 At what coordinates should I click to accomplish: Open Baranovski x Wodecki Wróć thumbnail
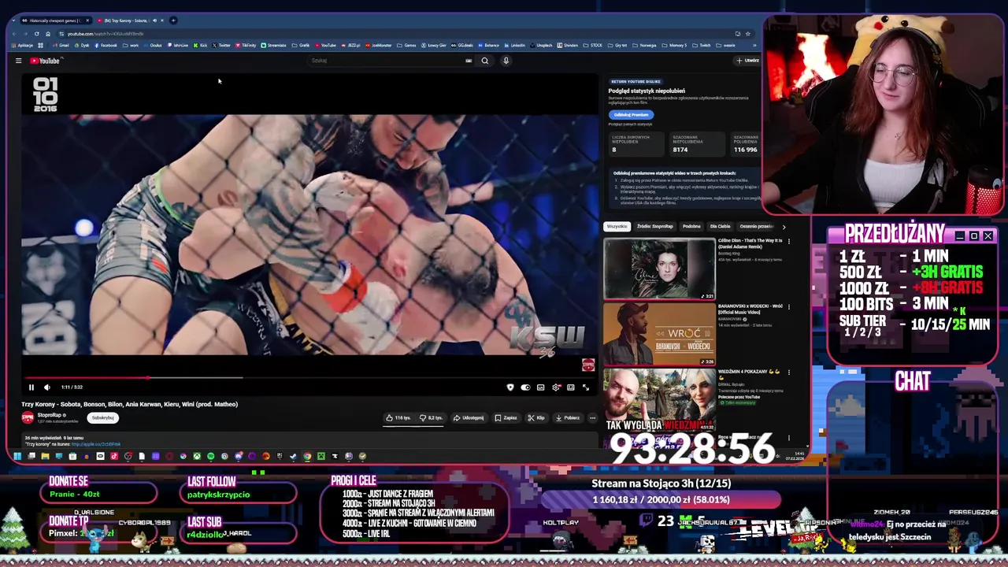[659, 334]
